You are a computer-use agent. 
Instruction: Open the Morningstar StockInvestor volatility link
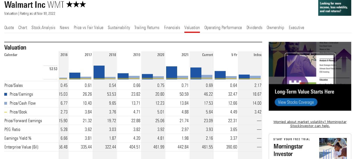point(310,124)
